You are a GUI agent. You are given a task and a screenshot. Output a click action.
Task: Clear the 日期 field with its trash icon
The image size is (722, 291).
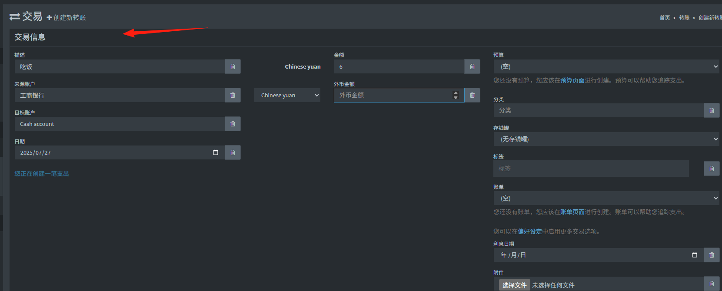pyautogui.click(x=233, y=152)
